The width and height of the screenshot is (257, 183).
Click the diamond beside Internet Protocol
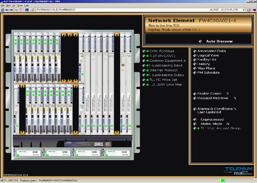144,70
